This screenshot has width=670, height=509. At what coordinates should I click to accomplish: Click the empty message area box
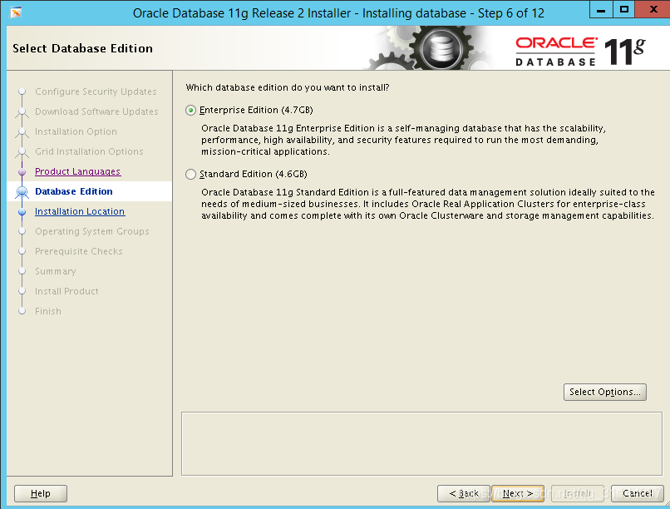coord(421,443)
